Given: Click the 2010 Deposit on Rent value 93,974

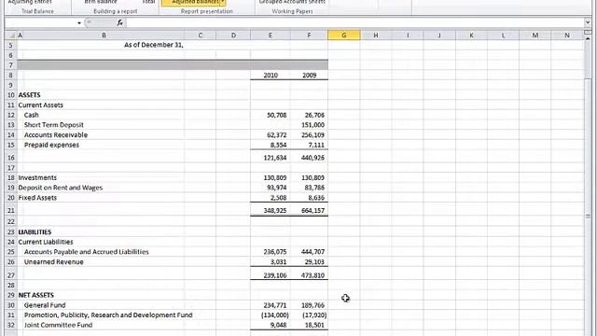Looking at the screenshot, I should click(277, 188).
